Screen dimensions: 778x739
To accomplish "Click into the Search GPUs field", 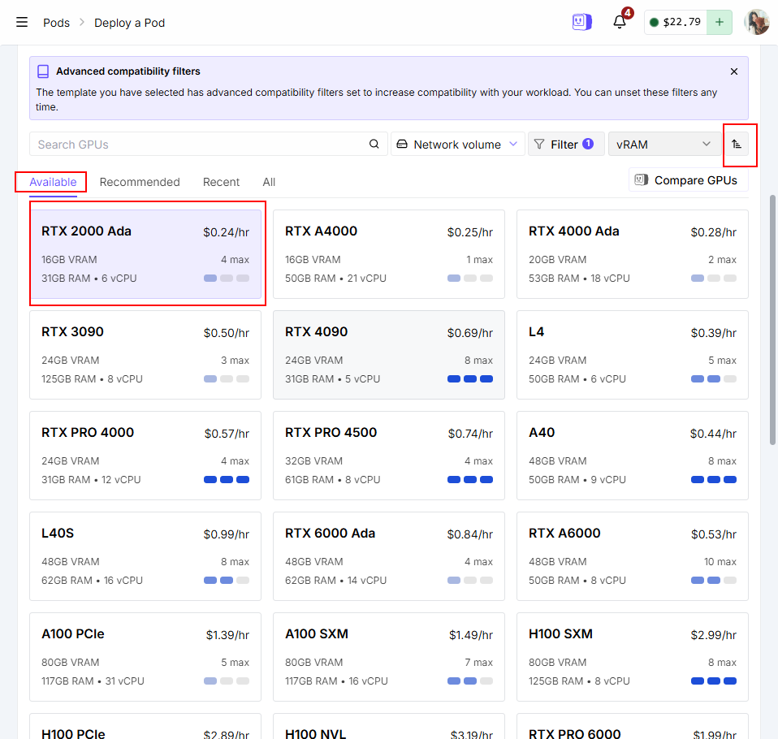I will 209,145.
